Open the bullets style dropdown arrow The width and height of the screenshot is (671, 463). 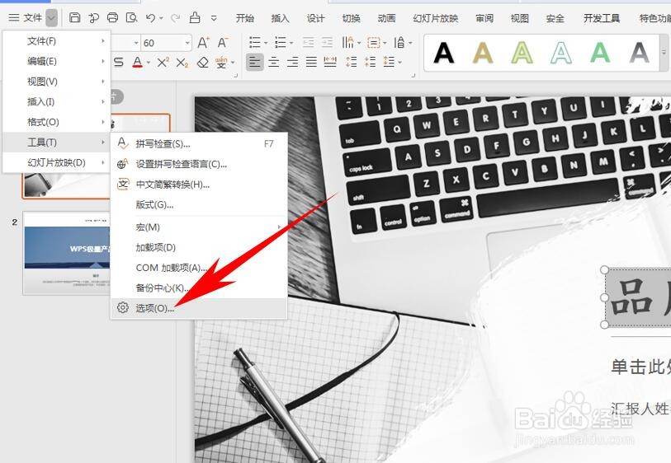[266, 43]
